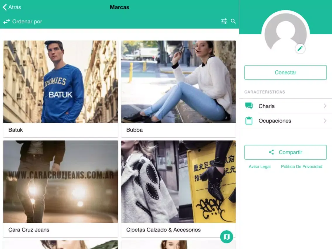Select the Cara Cruz Jeans name
Viewport: 332px width, 249px height.
(x=29, y=230)
